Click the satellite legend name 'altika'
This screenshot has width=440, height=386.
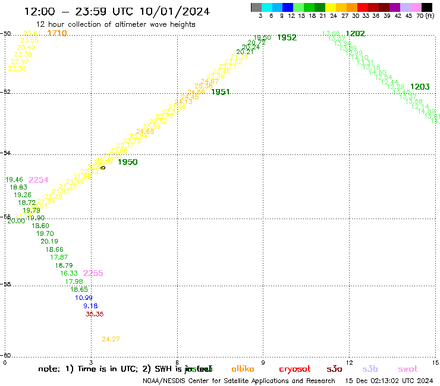tap(243, 369)
